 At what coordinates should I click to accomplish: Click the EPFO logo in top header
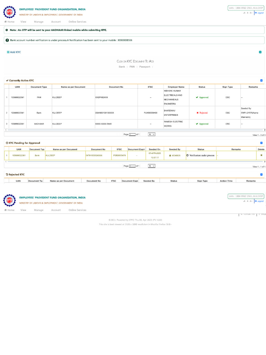pyautogui.click(x=9, y=12)
